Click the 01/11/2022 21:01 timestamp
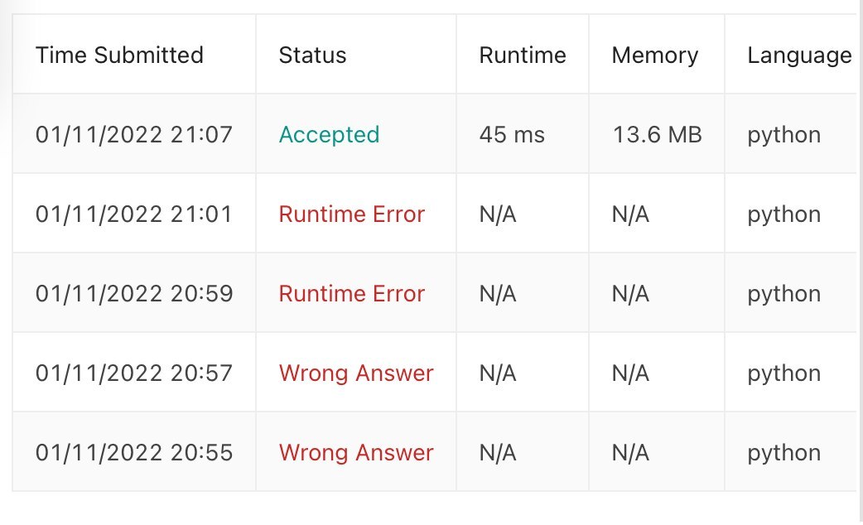863x525 pixels. pos(134,214)
